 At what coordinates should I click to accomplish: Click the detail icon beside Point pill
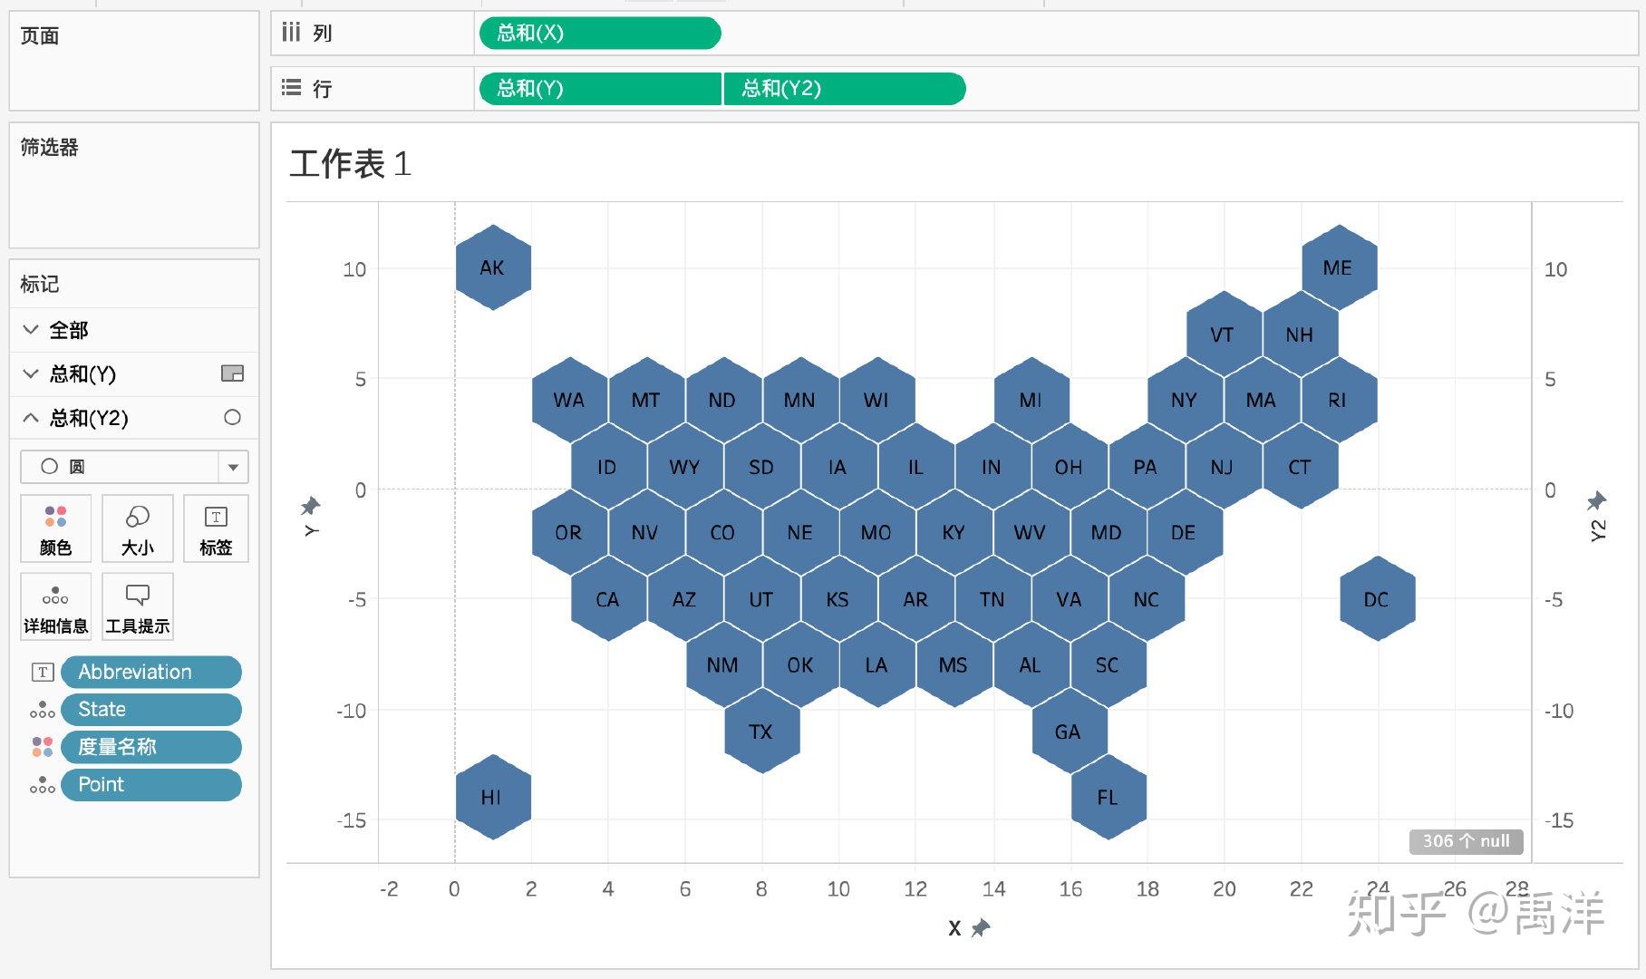pos(43,785)
